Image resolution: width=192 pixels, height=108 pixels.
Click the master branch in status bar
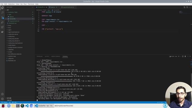click(x=4, y=102)
